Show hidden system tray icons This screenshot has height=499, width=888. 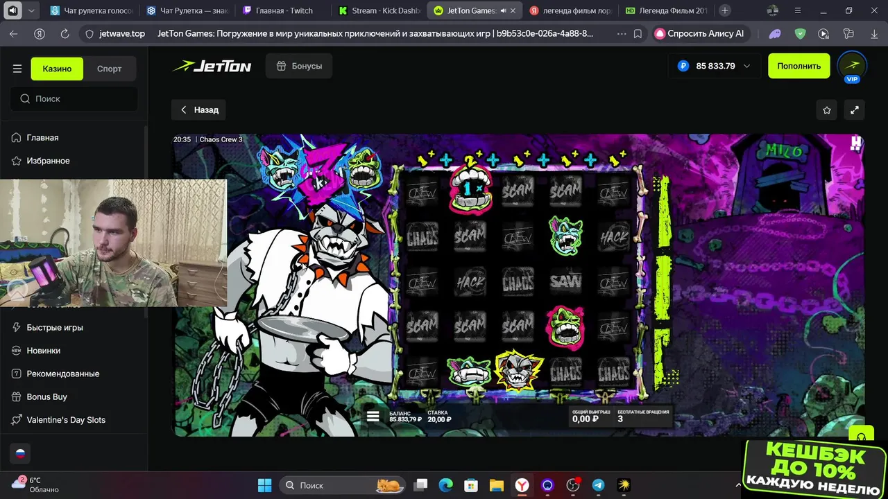click(738, 485)
